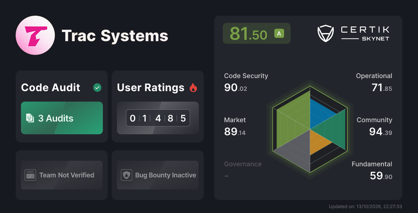The height and width of the screenshot is (213, 418).
Task: Click the flame icon beside User Ratings
Action: (x=193, y=88)
